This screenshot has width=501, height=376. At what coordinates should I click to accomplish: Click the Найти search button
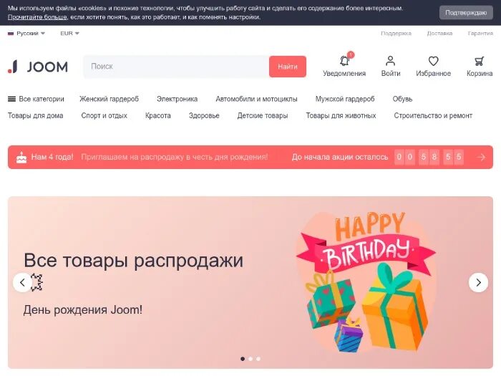pos(288,67)
